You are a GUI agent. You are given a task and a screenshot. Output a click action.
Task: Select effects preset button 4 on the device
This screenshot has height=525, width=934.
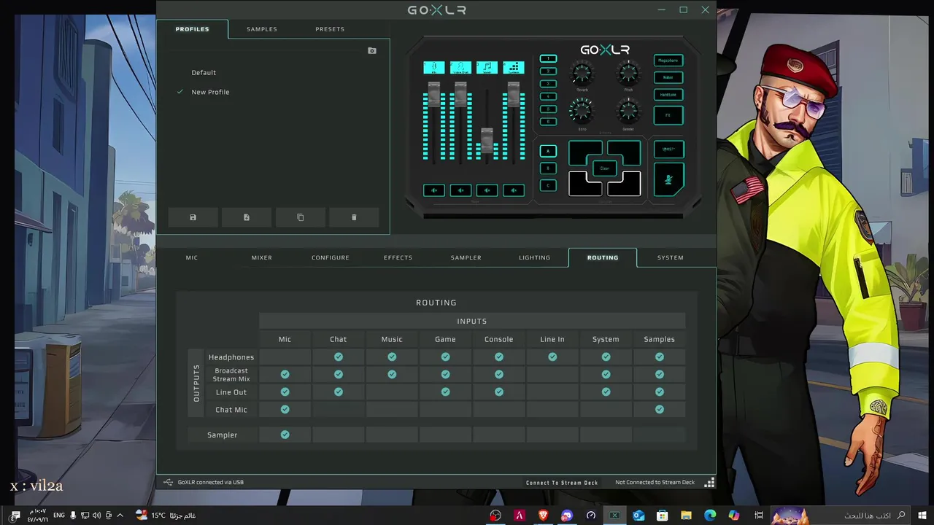[548, 96]
